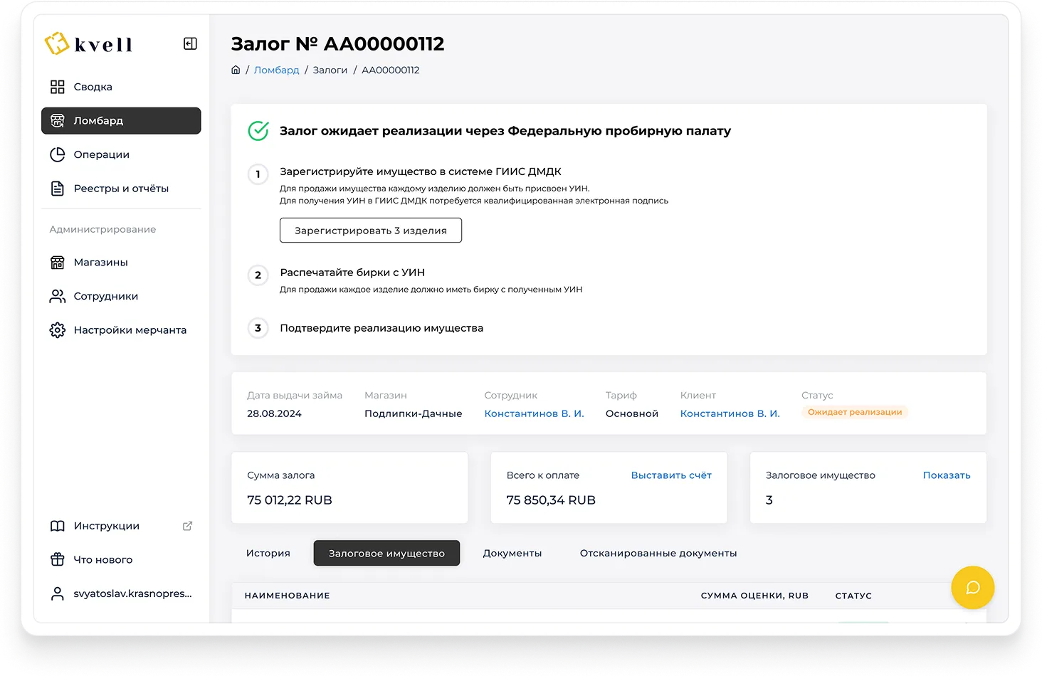Switch to the Документы tab
Viewport: 1042px width, 676px height.
point(512,553)
